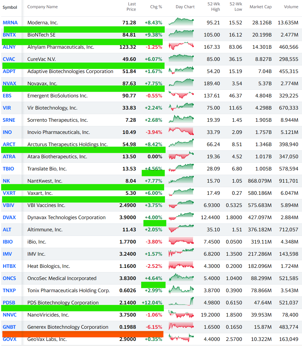Select Atara change 0.00%
Viewport: 302px width, 346px height.
click(155, 157)
